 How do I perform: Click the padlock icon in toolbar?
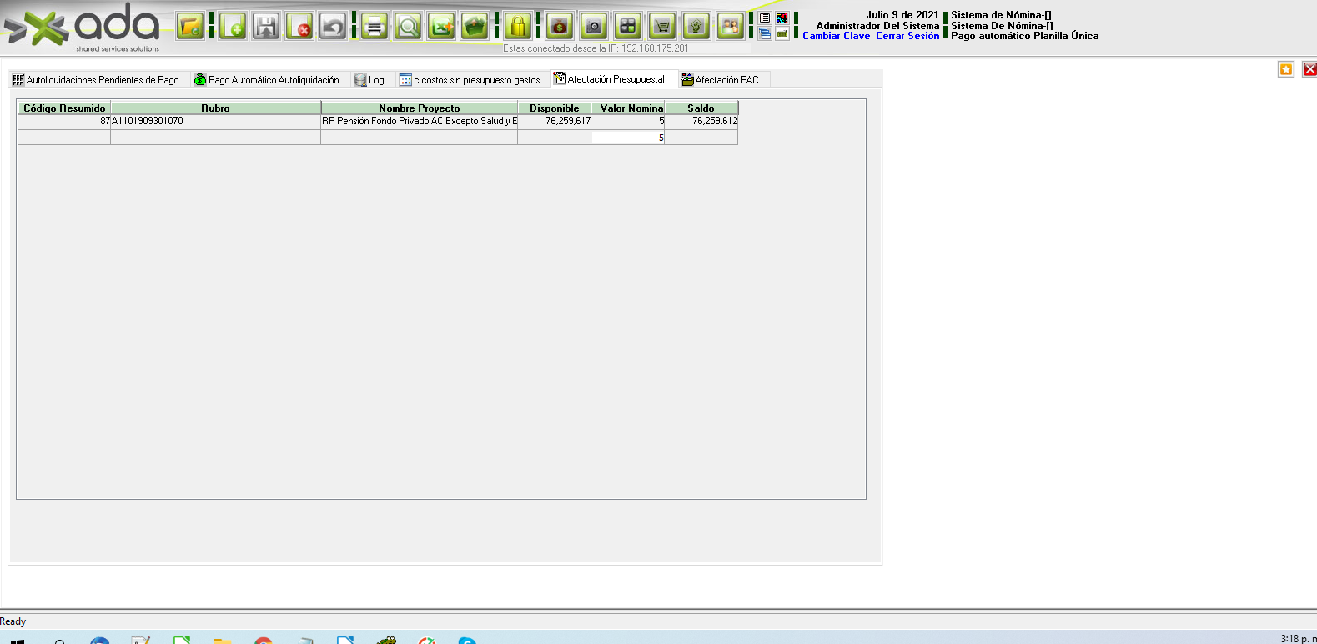(518, 27)
